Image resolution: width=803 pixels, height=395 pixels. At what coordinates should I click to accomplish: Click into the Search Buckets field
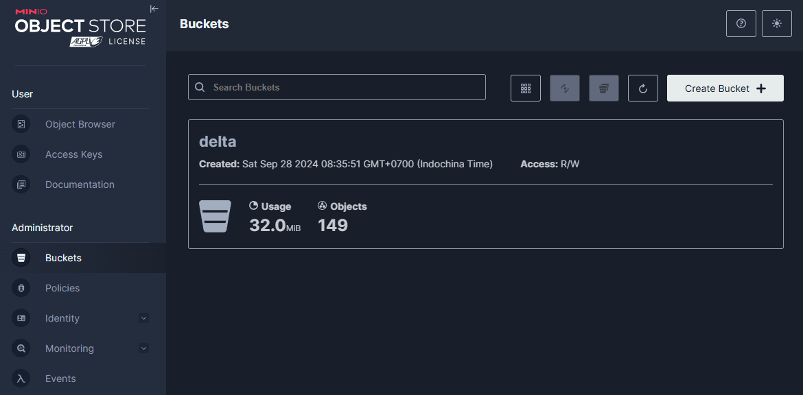pos(337,87)
